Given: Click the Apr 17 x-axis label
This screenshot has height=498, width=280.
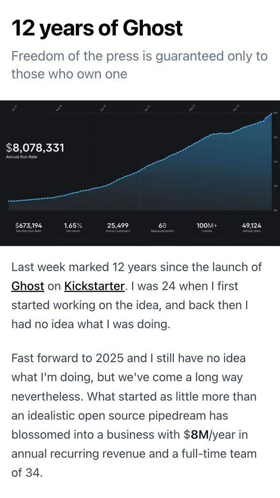Looking at the screenshot, I should [14, 109].
